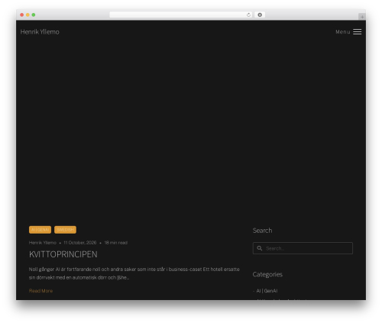Viewport: 382px width, 323px height.
Task: Click the Menu label text
Action: coord(343,32)
